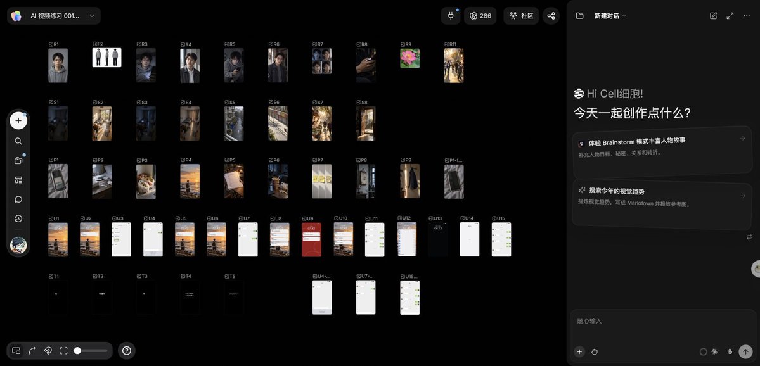Select the P7 thumbnail on canvas
Image resolution: width=760 pixels, height=366 pixels.
click(x=322, y=181)
